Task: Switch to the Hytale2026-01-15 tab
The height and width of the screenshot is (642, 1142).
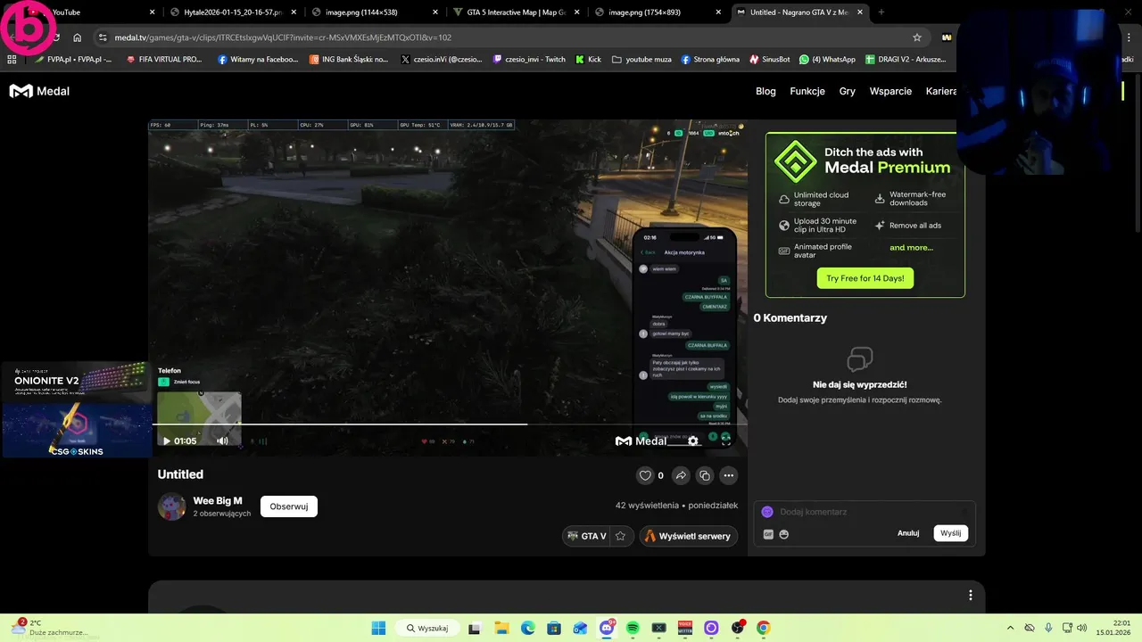Action: (x=234, y=12)
